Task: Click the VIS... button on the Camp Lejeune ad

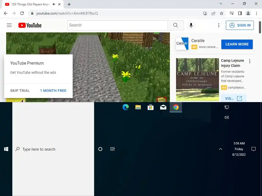Action: [234, 98]
